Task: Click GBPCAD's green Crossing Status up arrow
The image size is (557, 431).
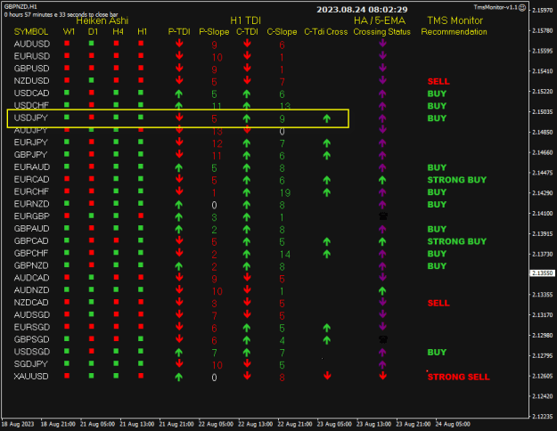Action: click(x=382, y=242)
